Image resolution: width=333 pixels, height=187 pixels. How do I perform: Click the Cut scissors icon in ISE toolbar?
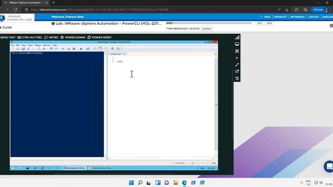point(29,49)
